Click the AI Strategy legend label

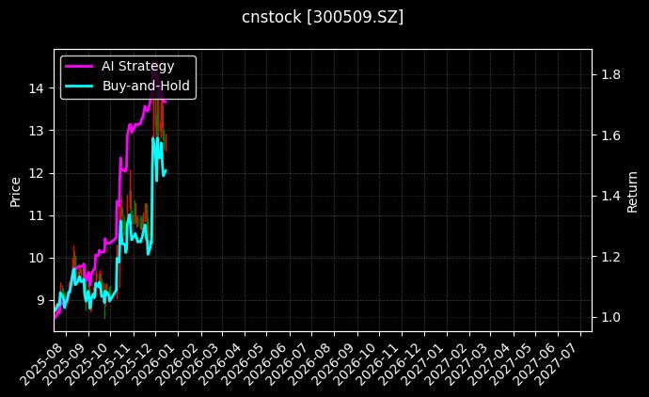point(138,66)
